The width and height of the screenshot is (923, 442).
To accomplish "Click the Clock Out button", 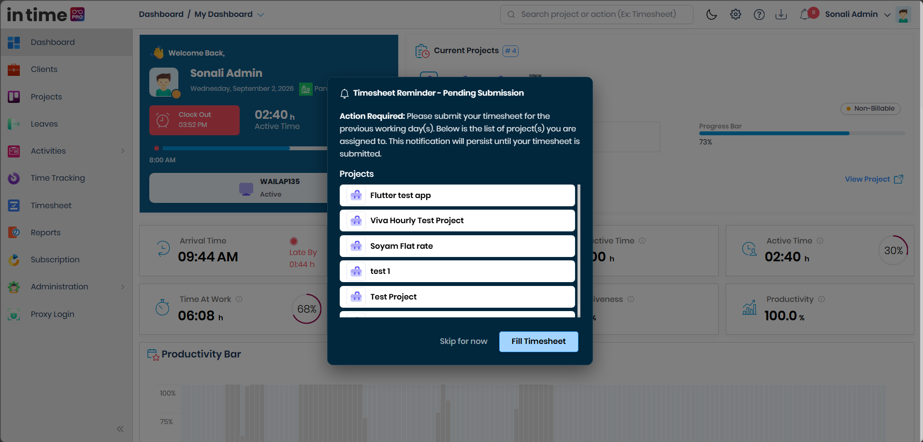I will click(x=194, y=120).
